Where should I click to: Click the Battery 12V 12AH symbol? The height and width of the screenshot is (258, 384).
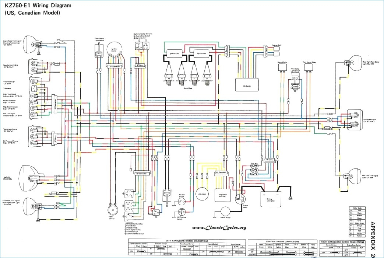click(271, 199)
